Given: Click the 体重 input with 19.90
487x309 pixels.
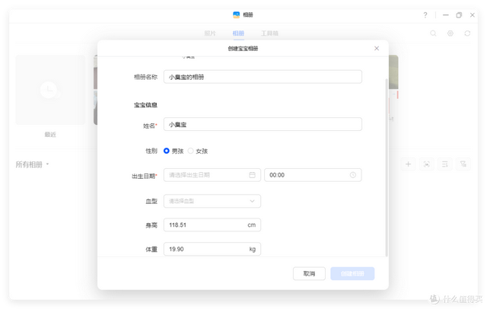Looking at the screenshot, I should [x=212, y=249].
